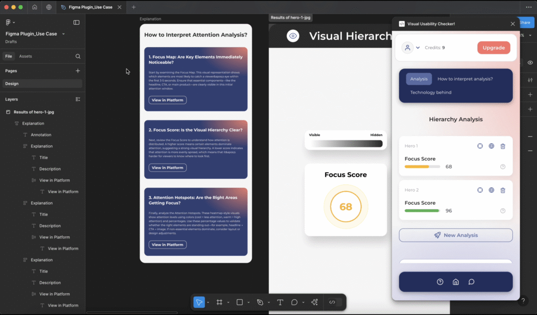Viewport: 537px width, 315px height.
Task: Select the move cursor tool
Action: tap(199, 302)
